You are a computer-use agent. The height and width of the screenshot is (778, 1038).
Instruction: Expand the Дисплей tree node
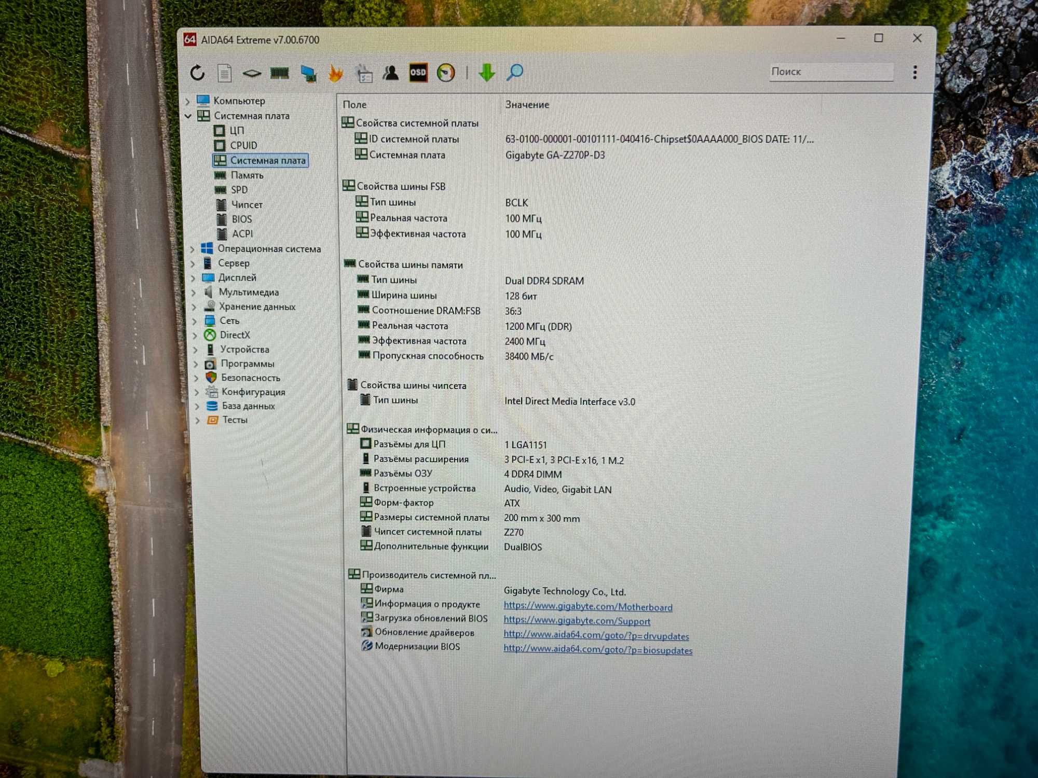[194, 279]
